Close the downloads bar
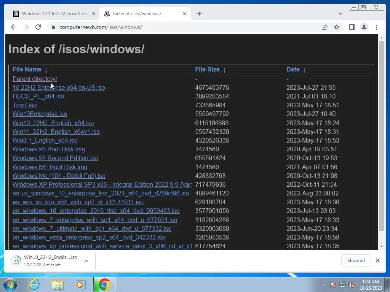Viewport: 390px width, 292px height. pyautogui.click(x=377, y=260)
